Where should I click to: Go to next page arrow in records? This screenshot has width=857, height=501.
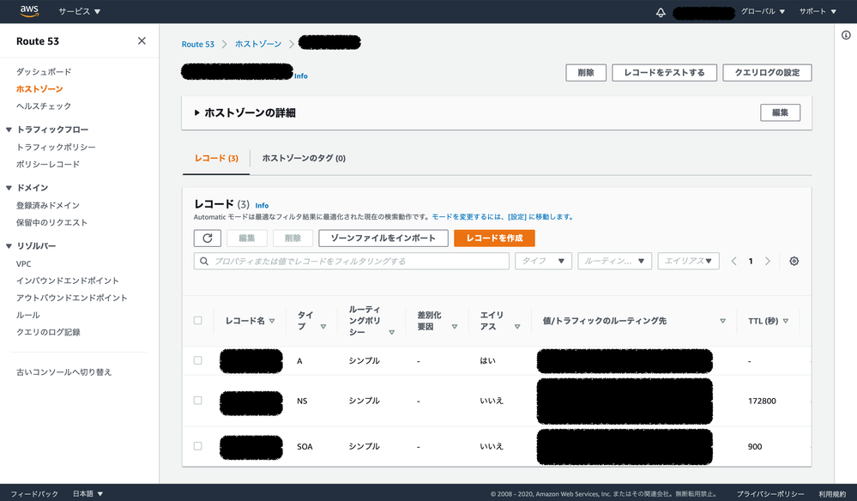pos(768,261)
